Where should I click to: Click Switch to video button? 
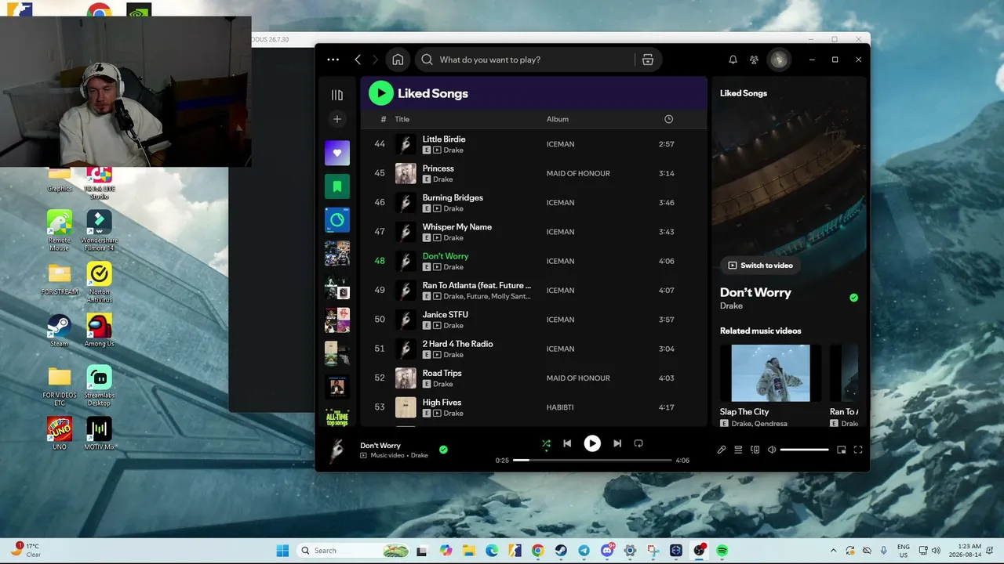point(760,266)
